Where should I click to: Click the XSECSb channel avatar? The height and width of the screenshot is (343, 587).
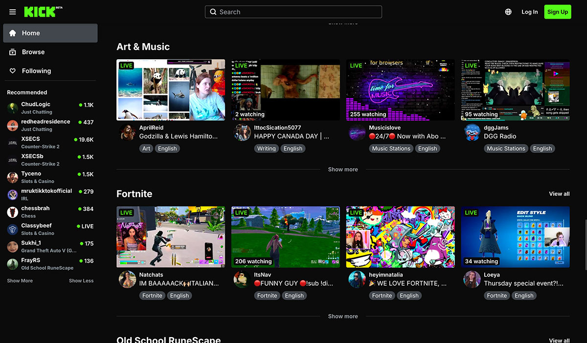pyautogui.click(x=13, y=160)
